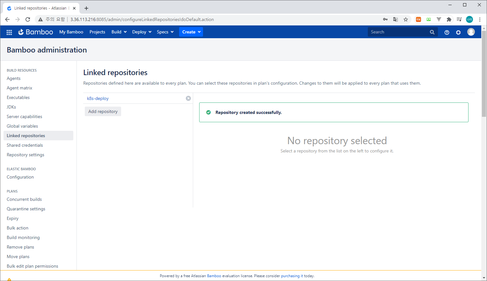The height and width of the screenshot is (281, 487).
Task: Open the Create dropdown button
Action: [191, 32]
